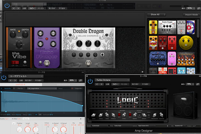Viewport: 201px width, 134px height.
Task: Select the Monster Fuzz pedal in browser
Action: [x=158, y=58]
